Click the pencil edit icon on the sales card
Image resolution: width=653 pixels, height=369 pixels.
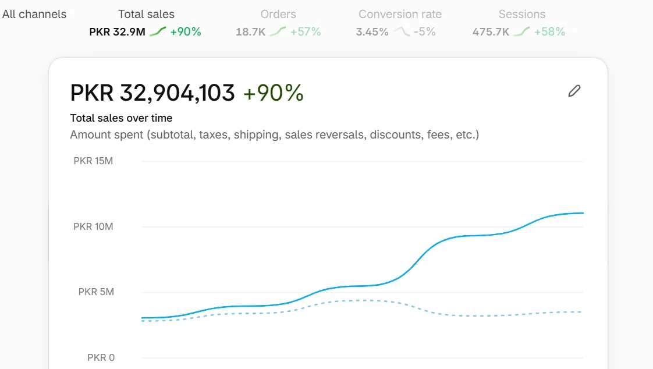coord(574,91)
